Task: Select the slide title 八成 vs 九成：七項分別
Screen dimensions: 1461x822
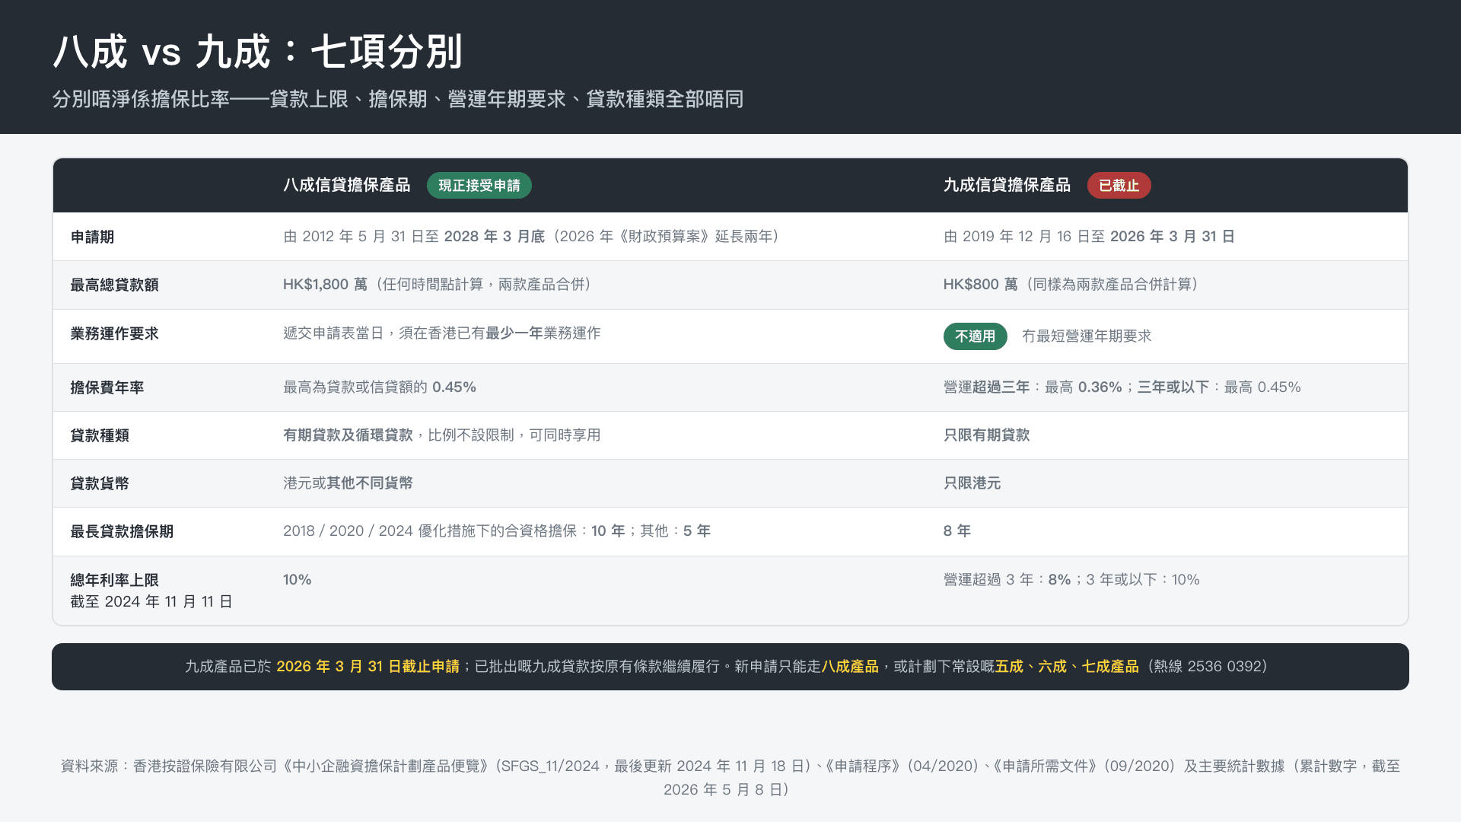Action: point(258,52)
